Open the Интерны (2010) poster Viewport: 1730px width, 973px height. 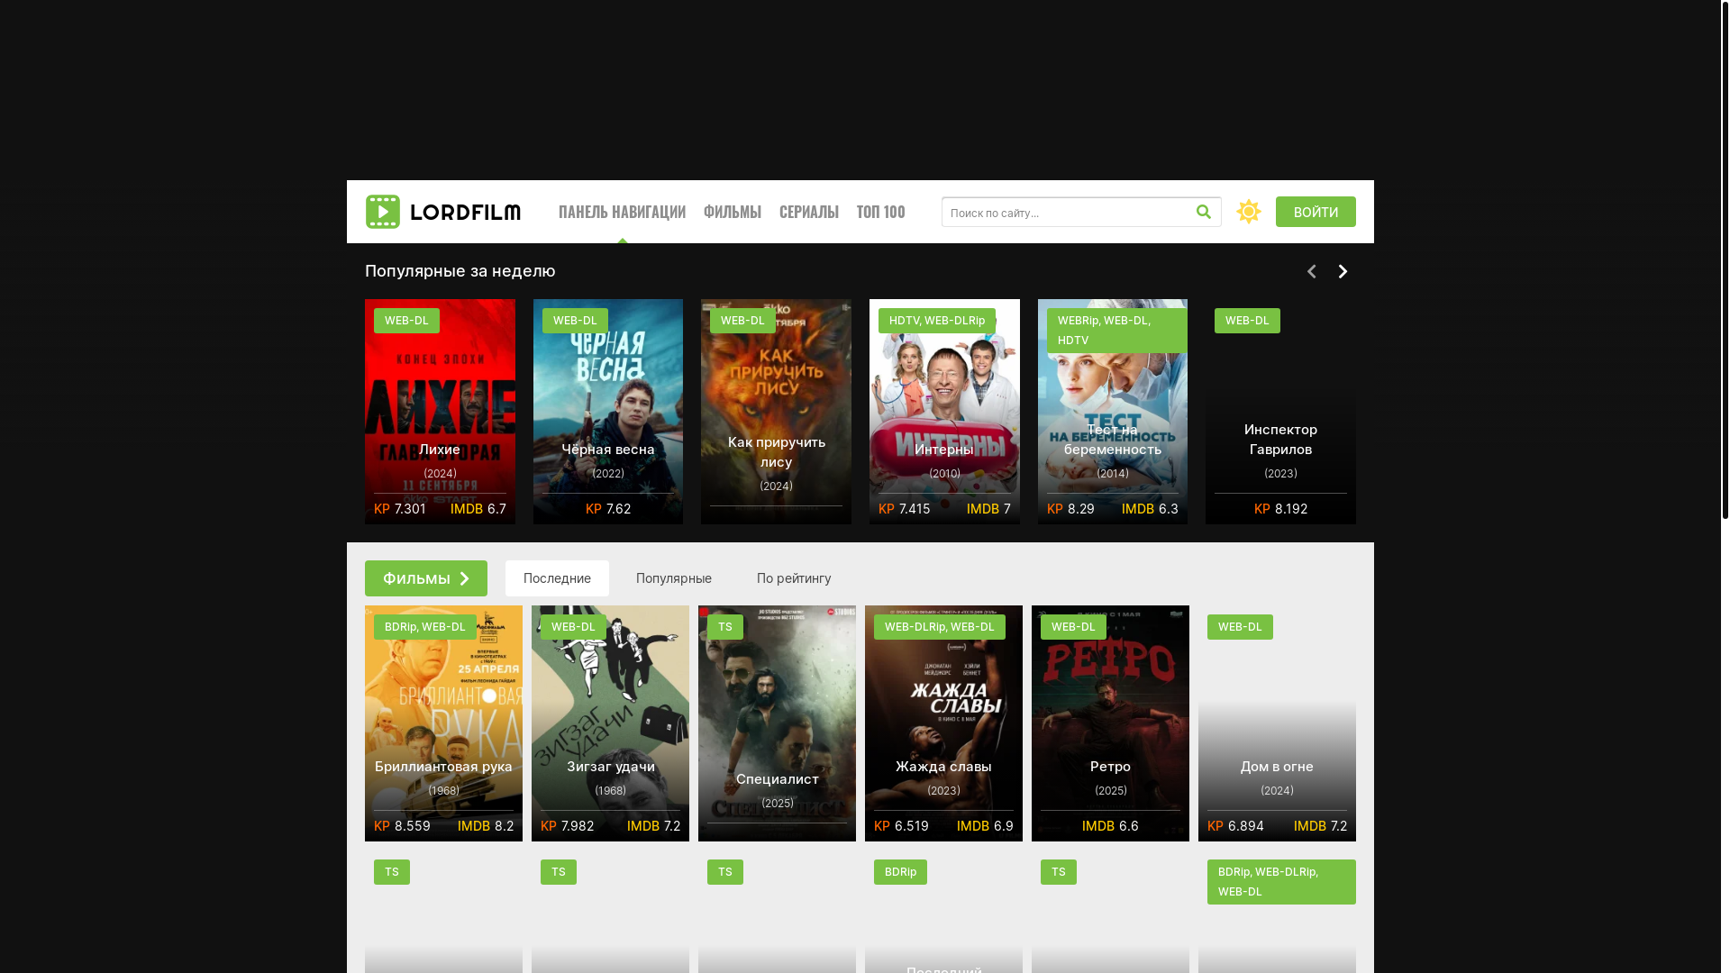(x=944, y=412)
